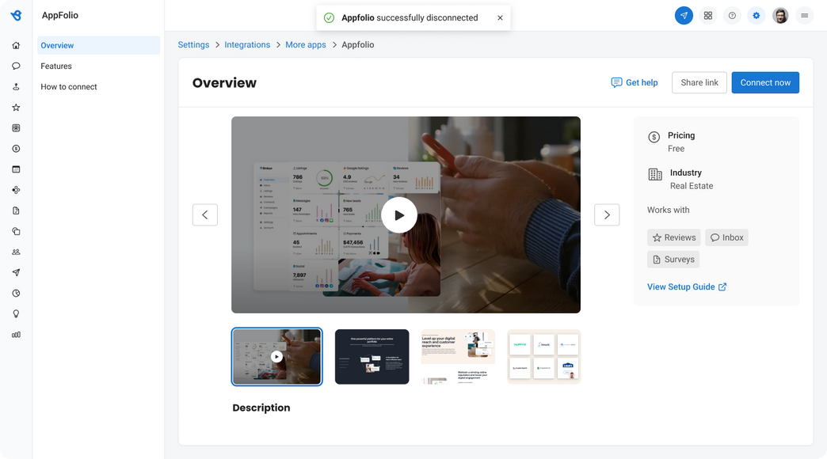Click the Inbox tag under Works with
Viewport: 827px width, 459px height.
click(726, 237)
